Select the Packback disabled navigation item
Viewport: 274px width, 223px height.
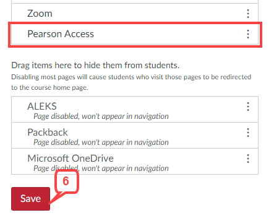pos(135,136)
